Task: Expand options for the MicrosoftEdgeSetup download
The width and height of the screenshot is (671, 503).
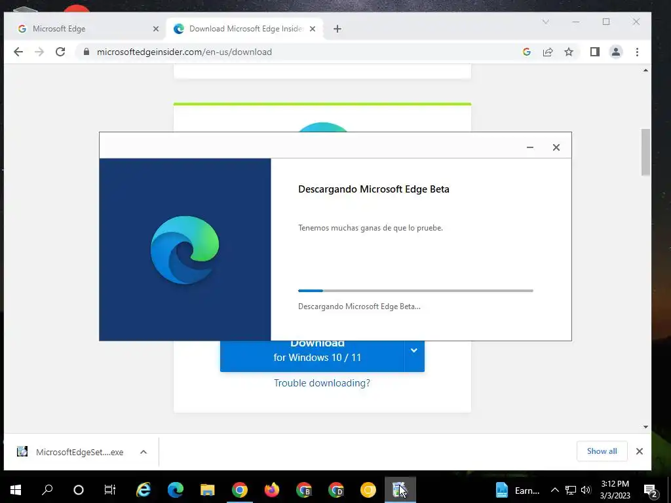Action: click(x=144, y=452)
